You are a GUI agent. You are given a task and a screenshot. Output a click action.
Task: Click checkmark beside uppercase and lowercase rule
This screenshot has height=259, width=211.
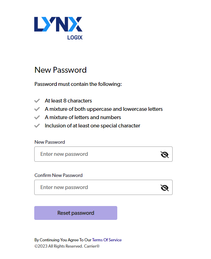tap(37, 109)
